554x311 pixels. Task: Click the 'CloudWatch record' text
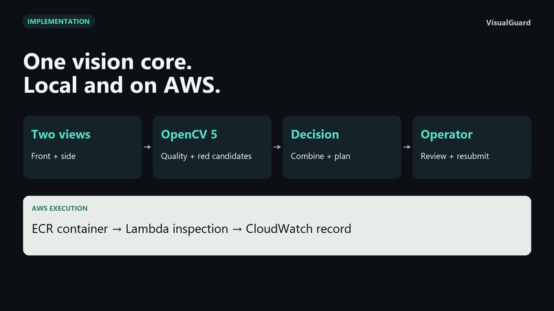coord(298,229)
